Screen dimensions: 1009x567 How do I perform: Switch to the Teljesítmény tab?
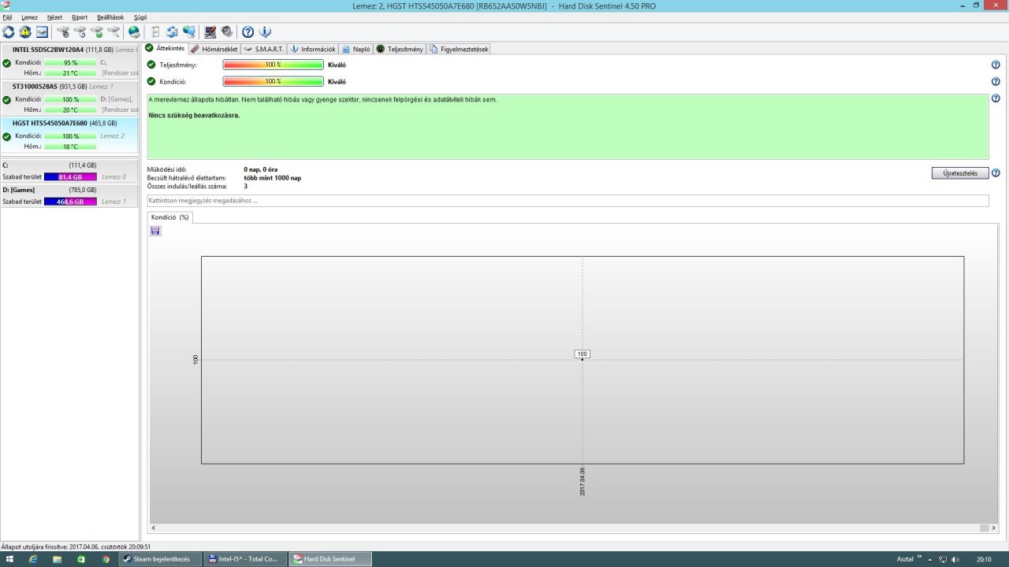400,49
